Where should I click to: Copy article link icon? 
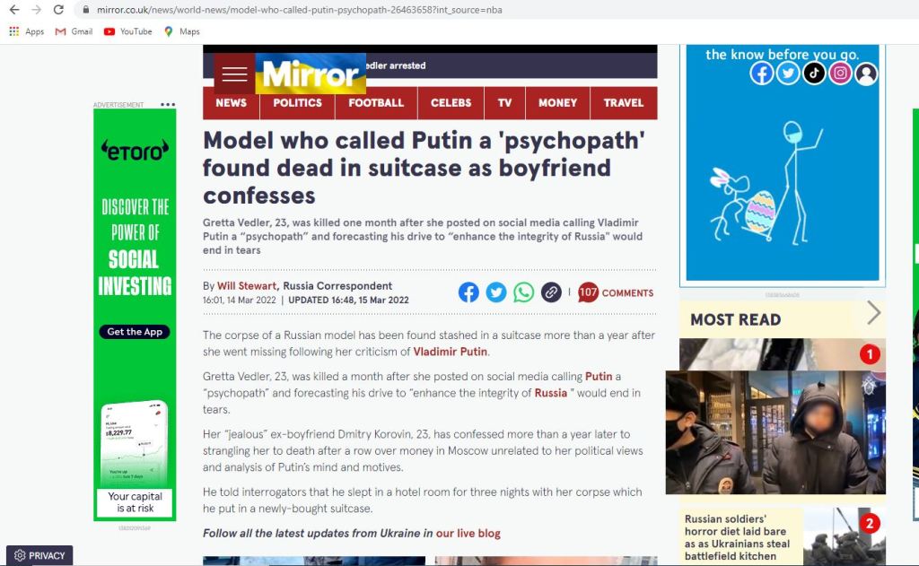click(x=551, y=292)
